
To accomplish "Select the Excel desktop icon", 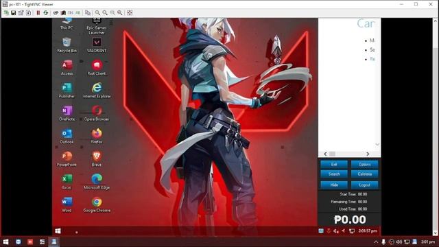I will click(67, 182).
